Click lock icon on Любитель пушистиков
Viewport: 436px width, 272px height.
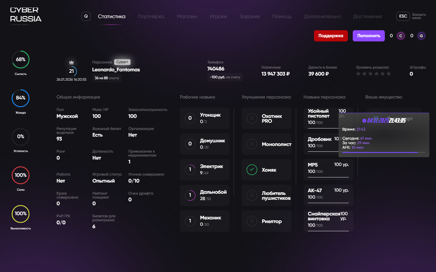[252, 196]
